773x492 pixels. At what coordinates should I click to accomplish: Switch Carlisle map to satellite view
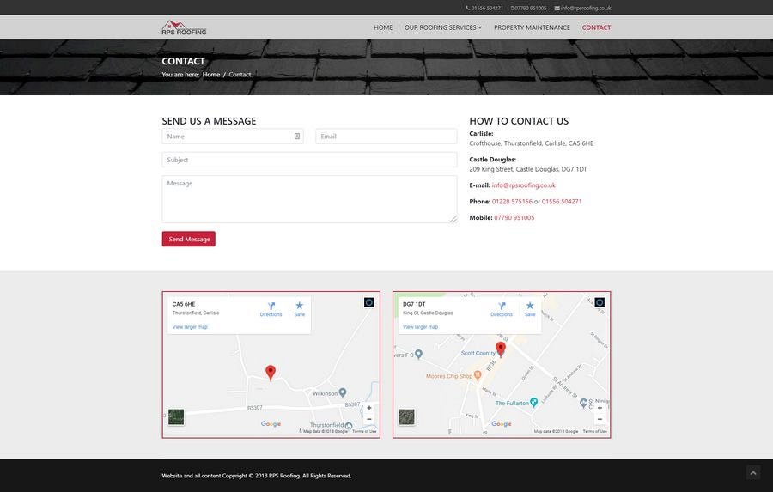(176, 417)
